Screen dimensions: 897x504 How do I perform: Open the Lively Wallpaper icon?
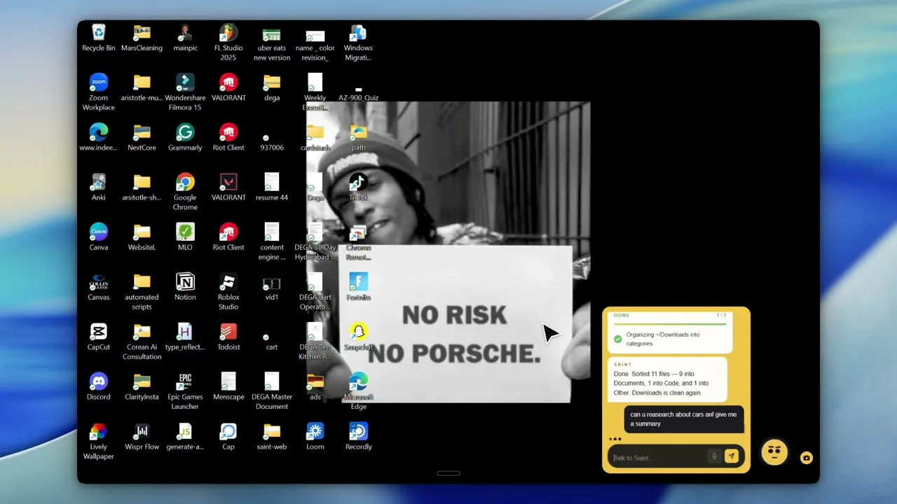click(x=99, y=440)
